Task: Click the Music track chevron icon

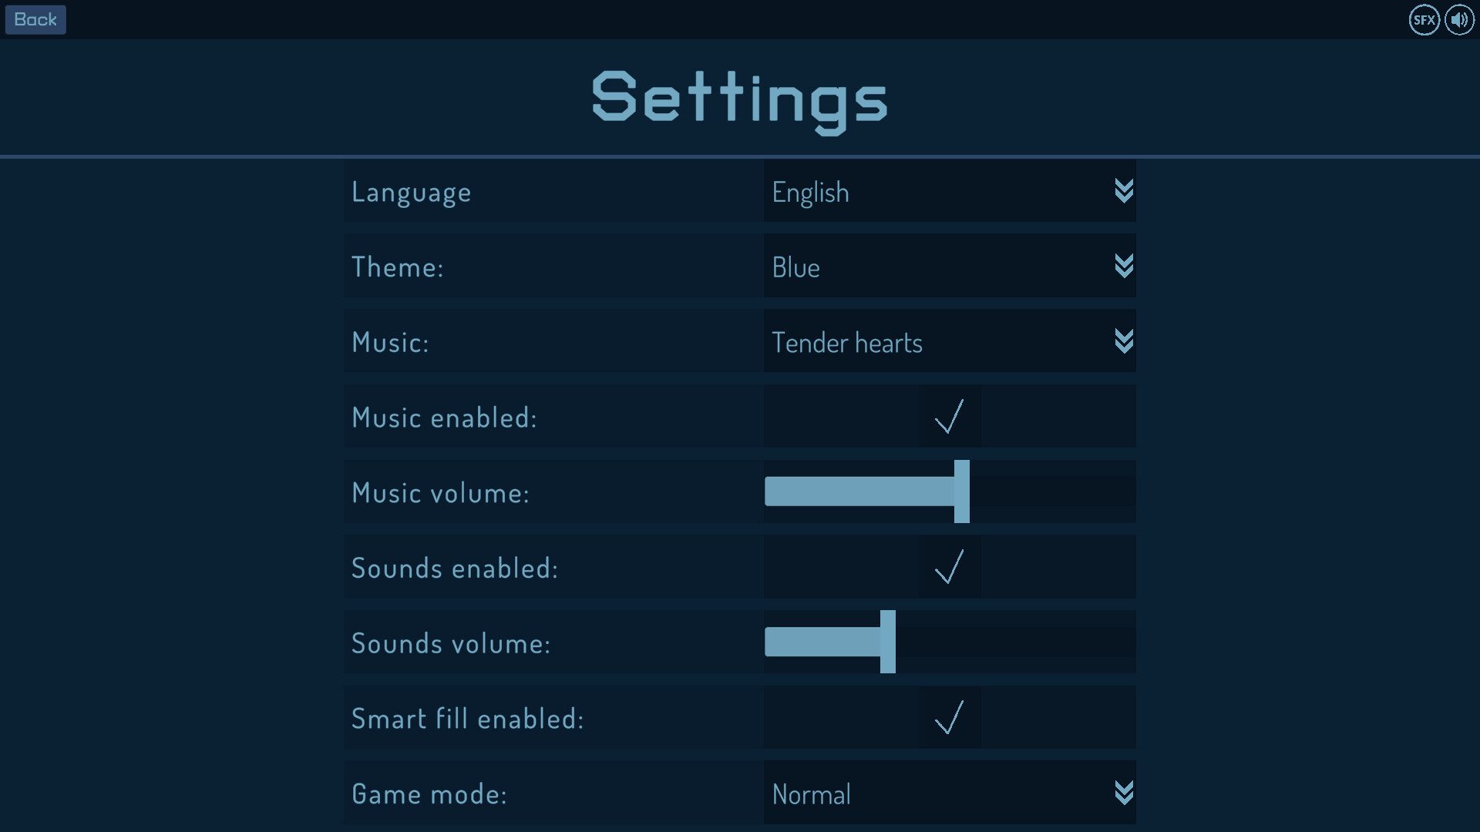Action: click(1125, 341)
